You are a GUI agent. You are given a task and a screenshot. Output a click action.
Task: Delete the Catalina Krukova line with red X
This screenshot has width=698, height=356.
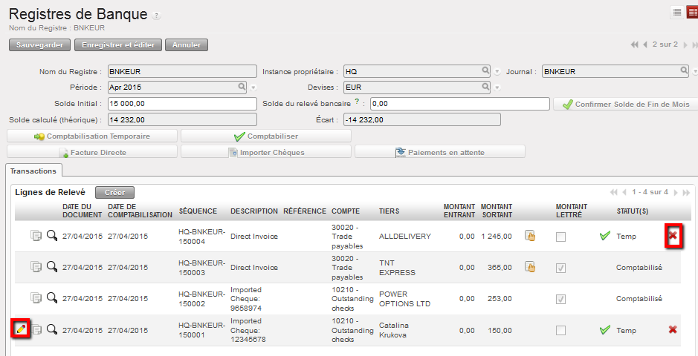coord(673,329)
